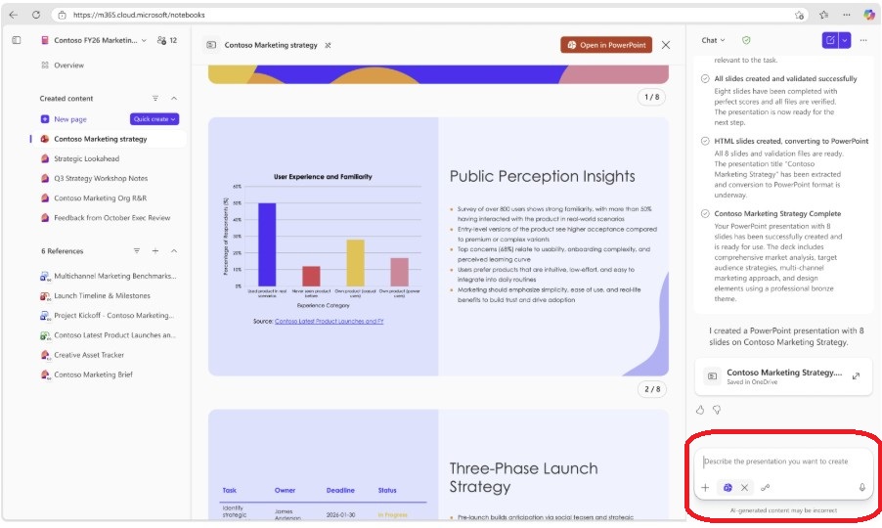882x528 pixels.
Task: Expand the file card with arrow icon
Action: point(856,376)
